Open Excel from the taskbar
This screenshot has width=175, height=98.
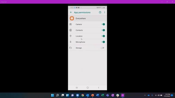click(103, 95)
